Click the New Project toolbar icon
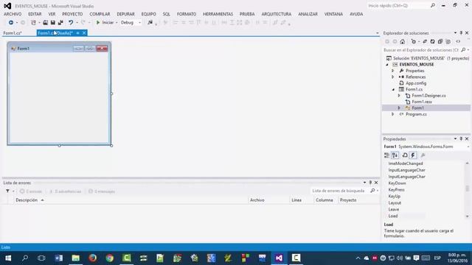 [33, 23]
